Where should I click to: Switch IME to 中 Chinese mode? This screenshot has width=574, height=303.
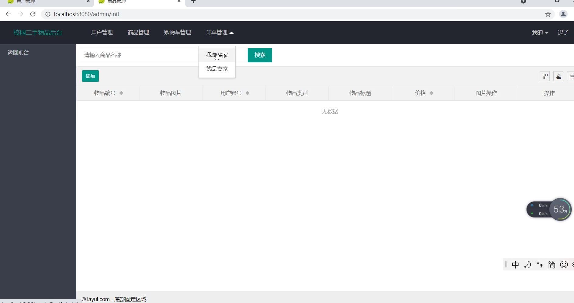click(x=515, y=265)
